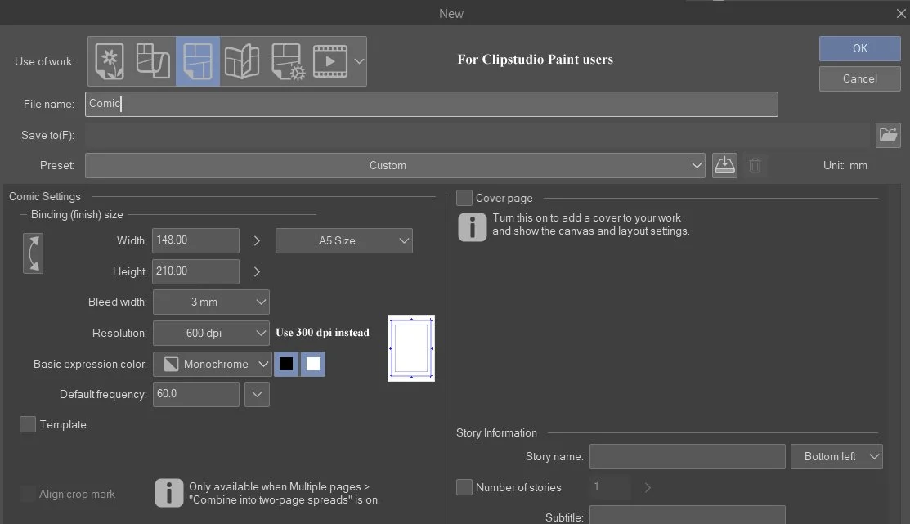This screenshot has width=910, height=524.
Task: Select the Illustration use of work icon
Action: coord(110,61)
